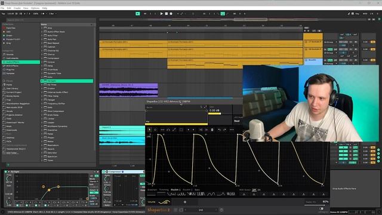Open the Help menu
Screen dimensions: 382x215
tap(45, 8)
